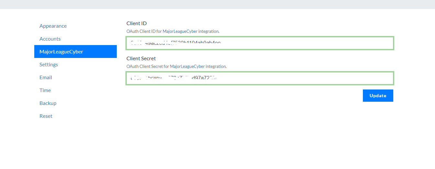Click the gray header bar at top
The image size is (435, 169).
217,4
